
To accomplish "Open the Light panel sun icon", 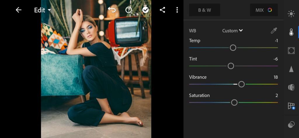I will [291, 14].
